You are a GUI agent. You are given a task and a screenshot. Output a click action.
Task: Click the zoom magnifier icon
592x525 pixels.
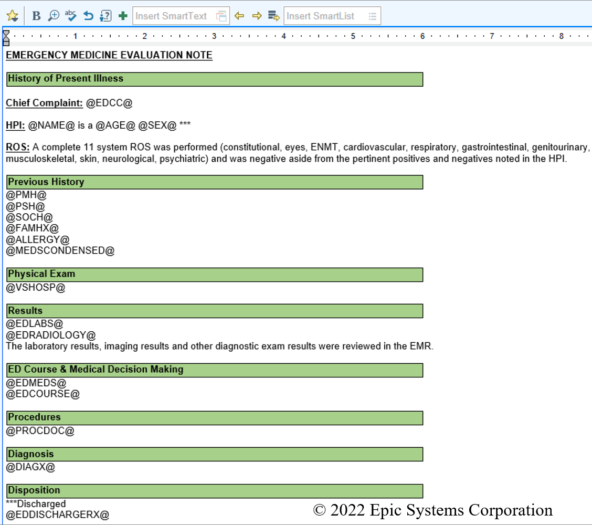tap(54, 16)
